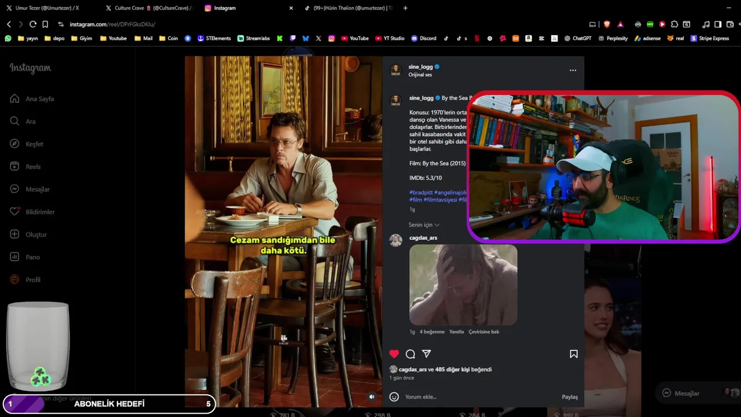Screen dimensions: 741x417
Task: Open a new browser tab
Action: (405, 8)
